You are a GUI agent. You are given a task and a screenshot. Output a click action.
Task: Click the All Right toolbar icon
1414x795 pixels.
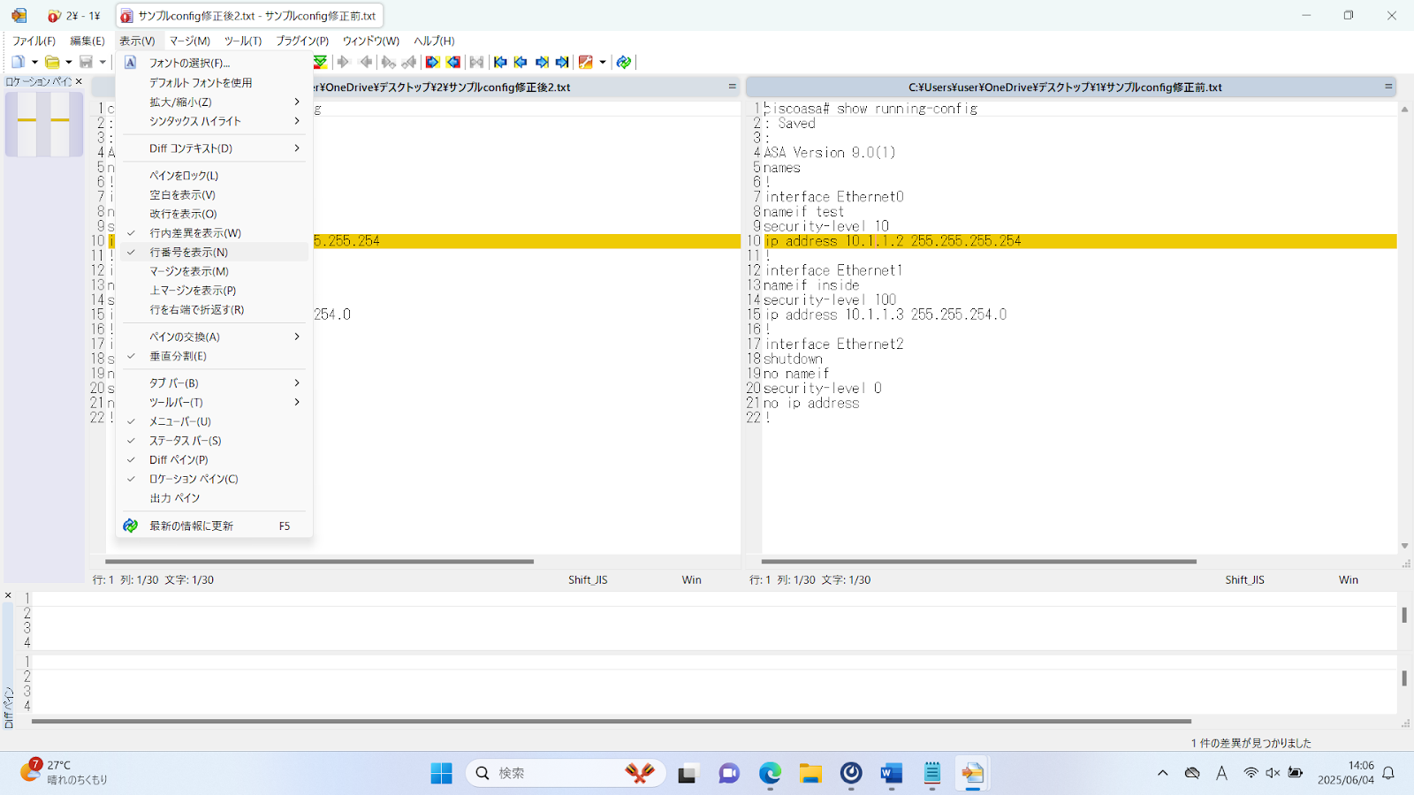432,62
